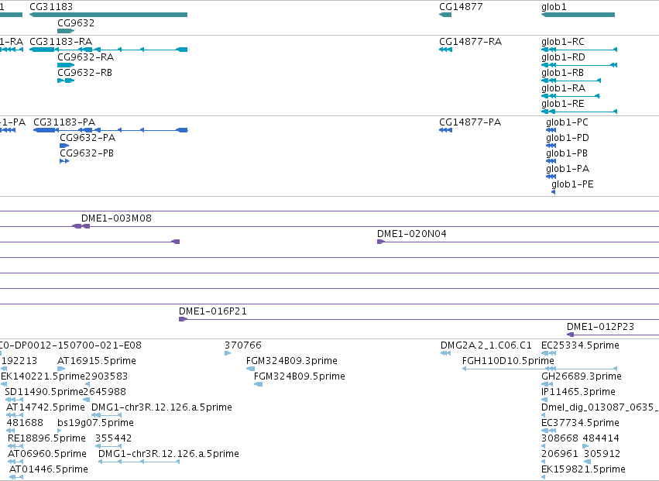Select the DME1-020N04 start arrow glyph
Screen dimensions: 659x481
[381, 242]
